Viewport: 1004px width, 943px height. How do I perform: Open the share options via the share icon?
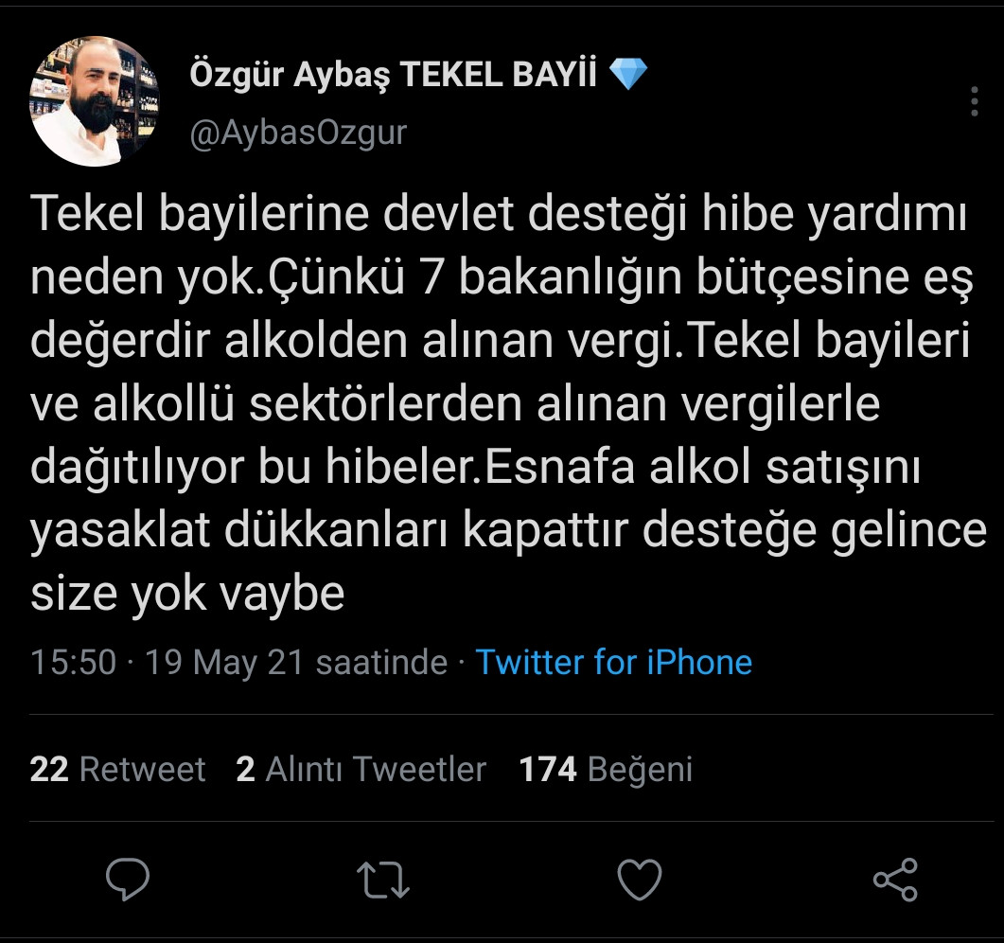coord(893,881)
